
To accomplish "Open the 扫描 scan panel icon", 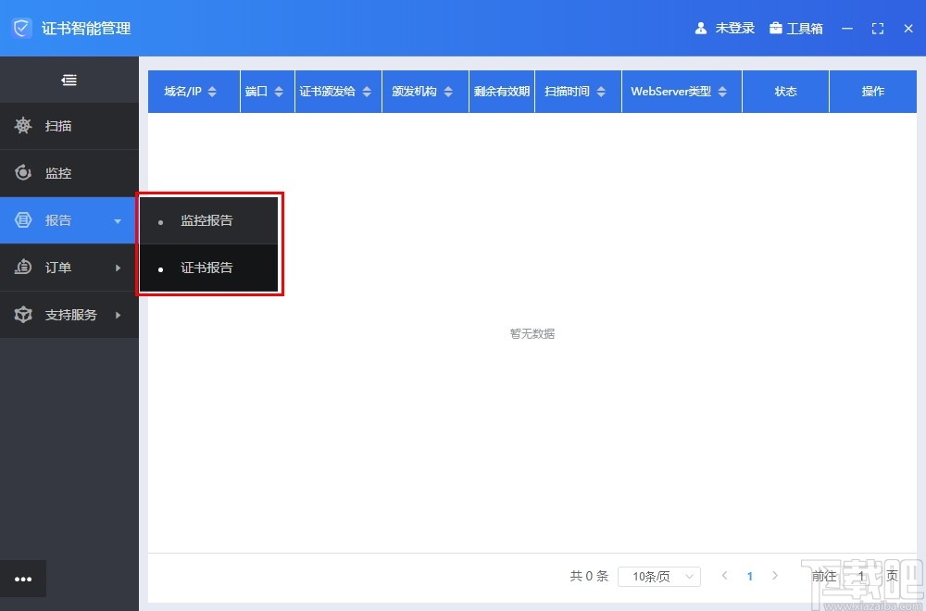I will [x=23, y=126].
